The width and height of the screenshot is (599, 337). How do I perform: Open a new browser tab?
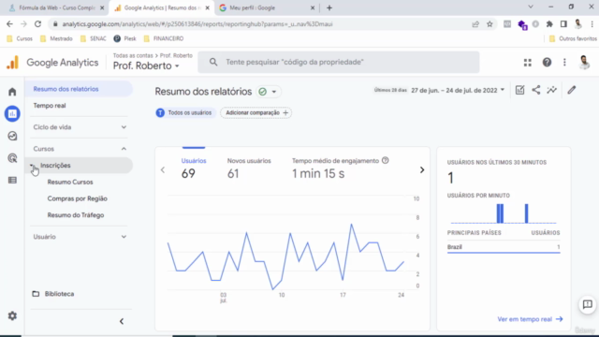(329, 7)
